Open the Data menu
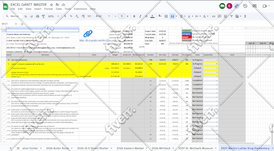The width and height of the screenshot is (274, 151). pos(58,9)
